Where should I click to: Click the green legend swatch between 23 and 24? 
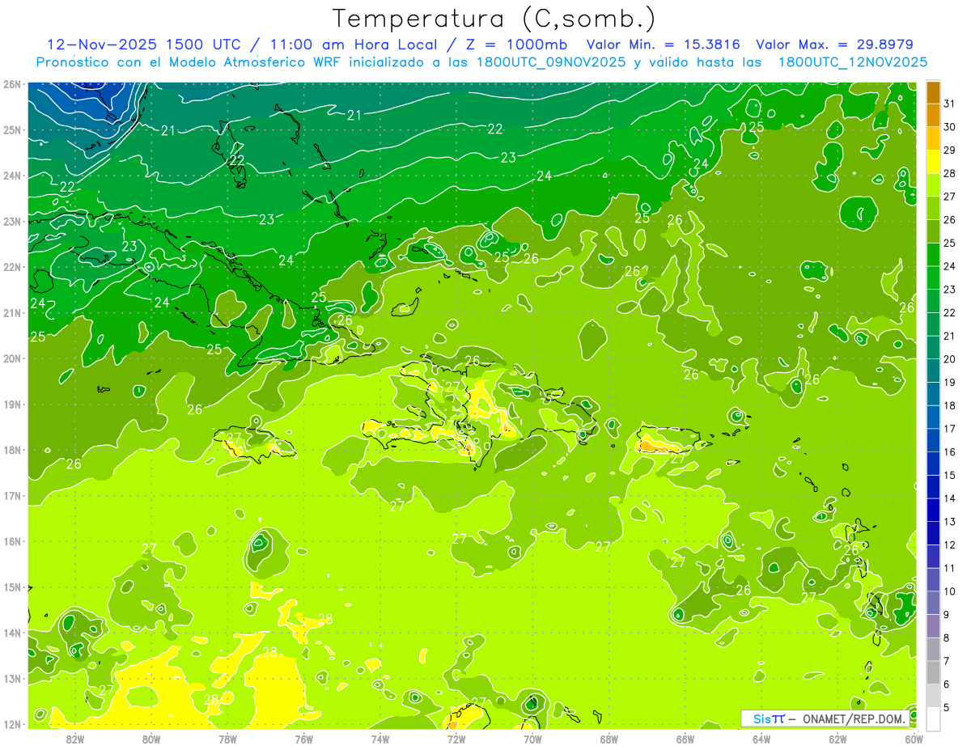tap(933, 278)
